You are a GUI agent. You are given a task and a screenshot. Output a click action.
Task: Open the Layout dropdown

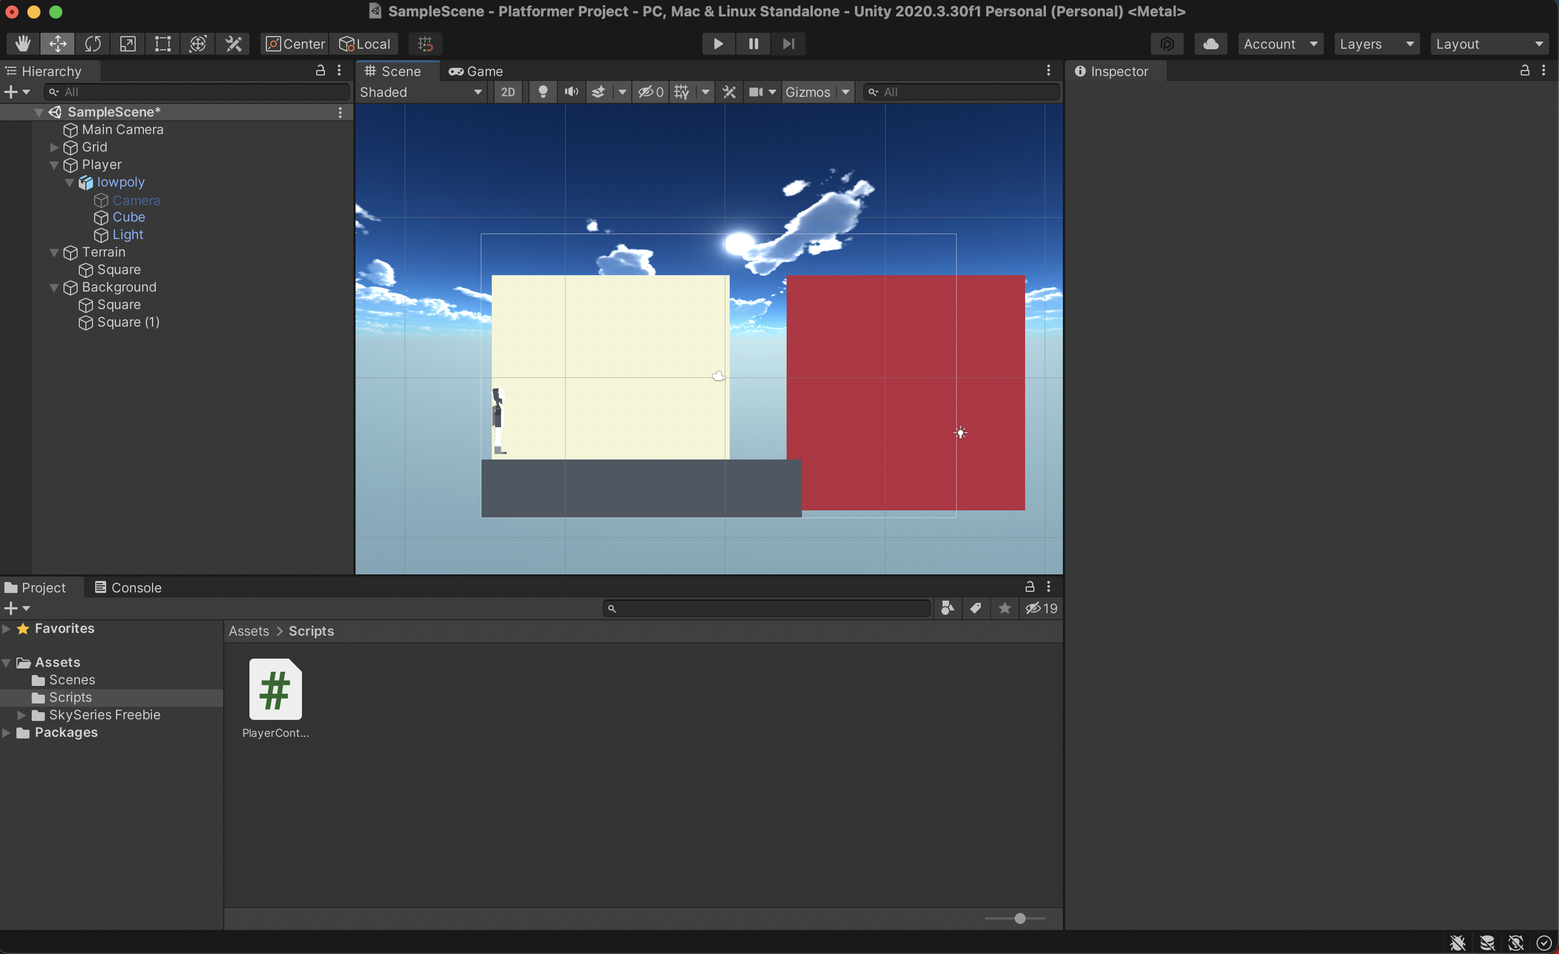click(1490, 44)
